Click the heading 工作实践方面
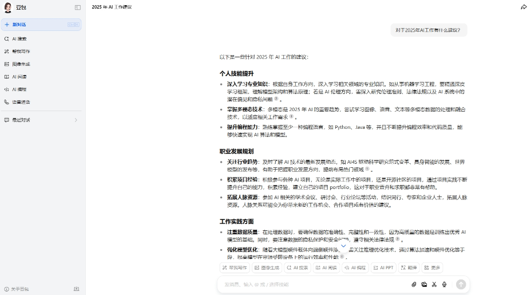 tap(236, 222)
